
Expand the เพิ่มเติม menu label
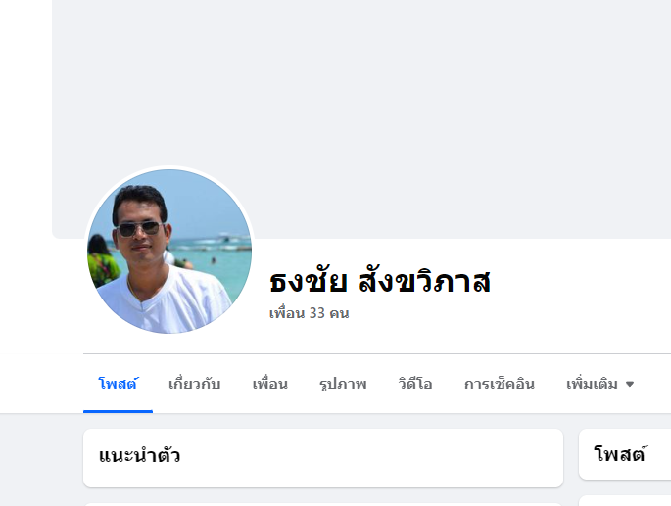tap(592, 384)
